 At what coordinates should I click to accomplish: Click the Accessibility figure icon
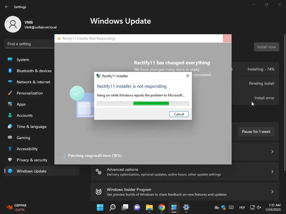(x=10, y=149)
